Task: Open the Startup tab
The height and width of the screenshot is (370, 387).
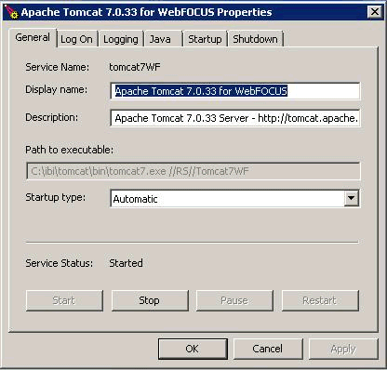Action: [205, 39]
